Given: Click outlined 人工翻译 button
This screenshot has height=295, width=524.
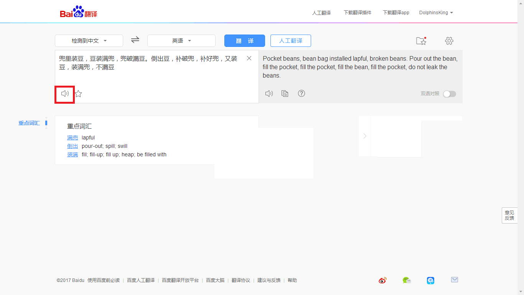Looking at the screenshot, I should tap(291, 41).
